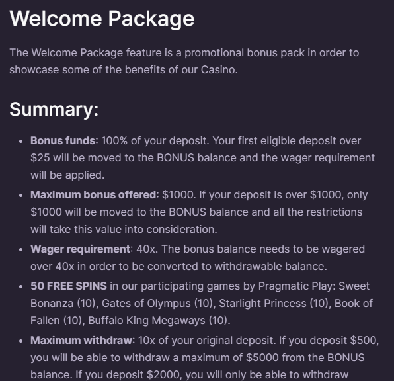The image size is (394, 381).
Task: Click the text 'will be applied'
Action: (x=67, y=175)
